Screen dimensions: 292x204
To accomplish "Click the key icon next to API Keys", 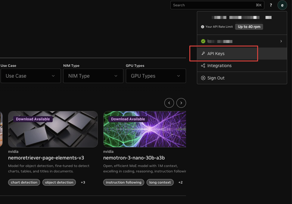I will pyautogui.click(x=203, y=54).
